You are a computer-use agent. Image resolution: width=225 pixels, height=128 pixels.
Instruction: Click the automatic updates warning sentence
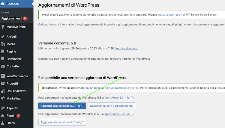94,59
